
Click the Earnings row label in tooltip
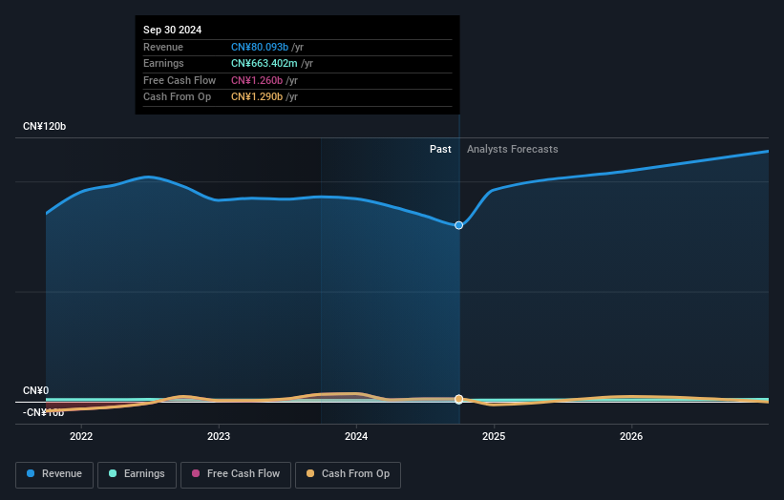163,63
